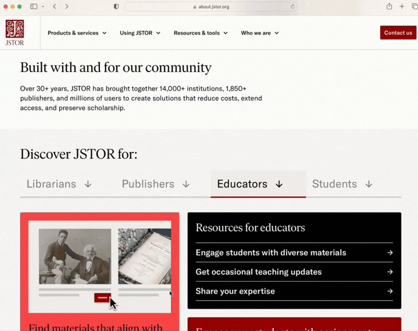
Task: Go forward with Safari forward arrow
Action: click(x=67, y=7)
